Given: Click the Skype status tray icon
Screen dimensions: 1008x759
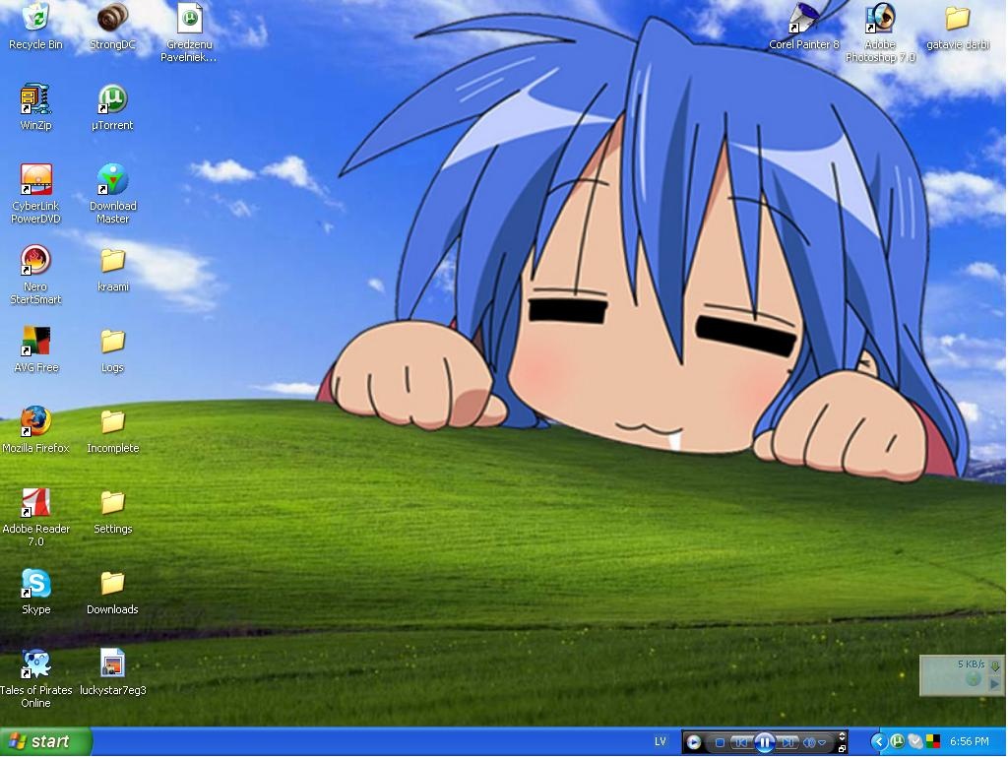Looking at the screenshot, I should click(x=914, y=741).
